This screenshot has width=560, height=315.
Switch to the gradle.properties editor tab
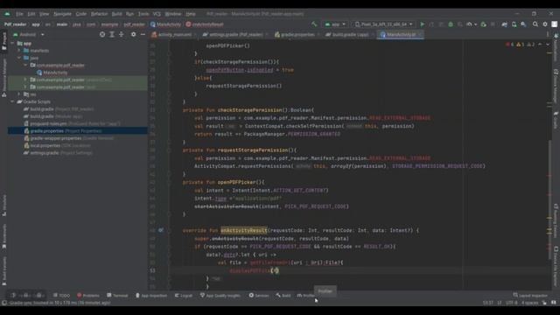tap(297, 35)
